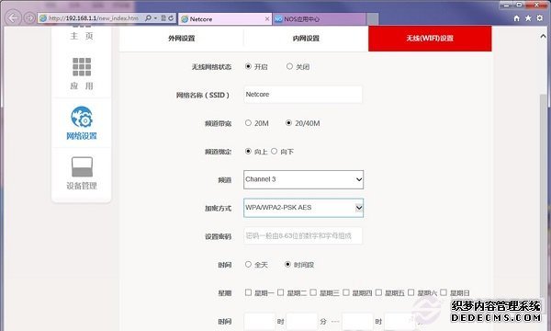Click the 设置密码 password field
The height and width of the screenshot is (331, 551).
[x=303, y=235]
